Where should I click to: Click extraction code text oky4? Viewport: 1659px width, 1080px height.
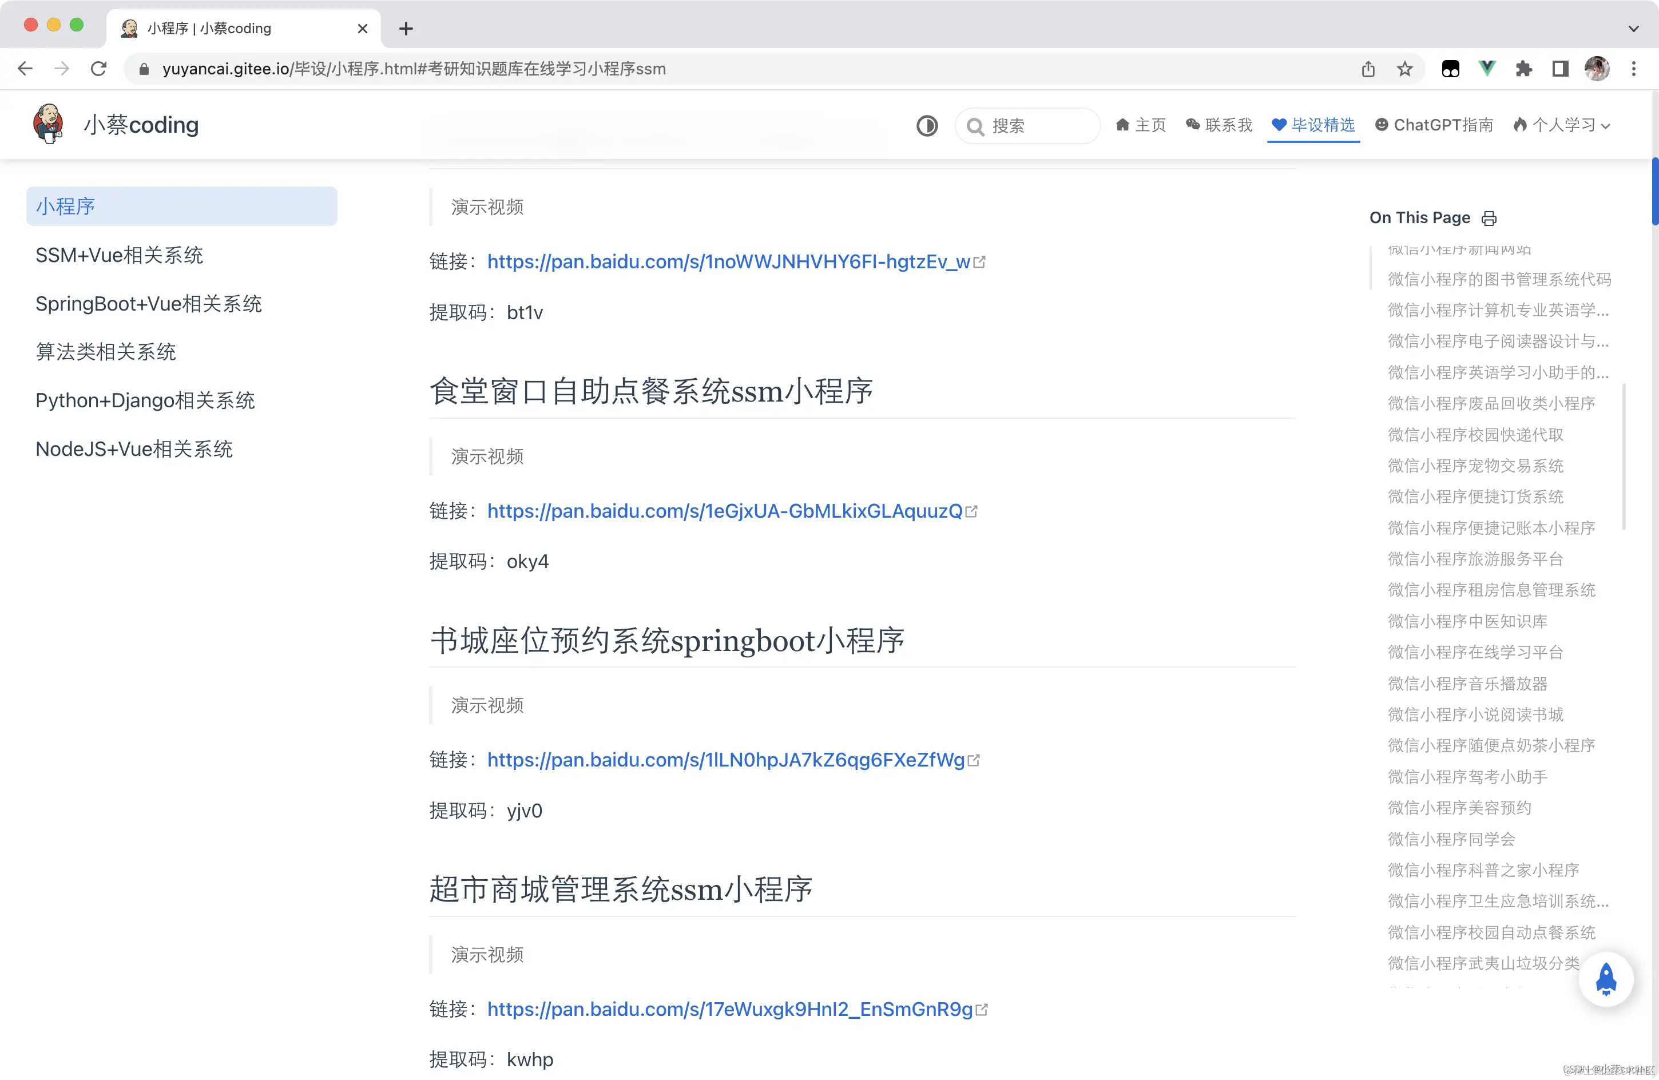point(527,562)
